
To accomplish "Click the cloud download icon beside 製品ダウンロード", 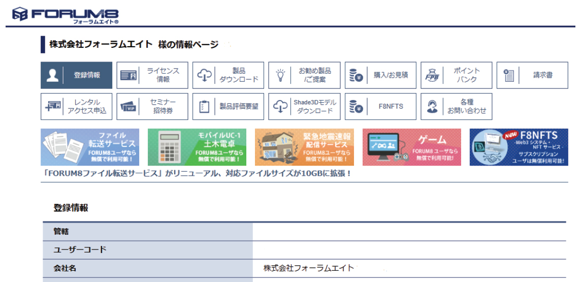I will point(204,75).
